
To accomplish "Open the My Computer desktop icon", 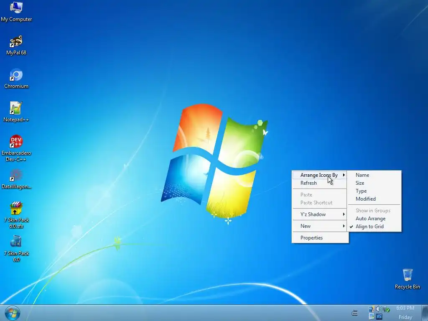I will (16, 11).
